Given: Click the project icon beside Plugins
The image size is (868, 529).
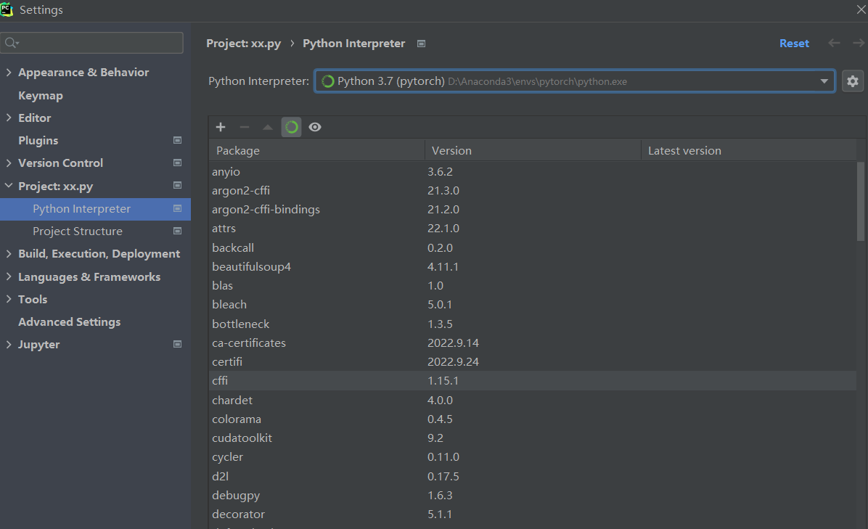Looking at the screenshot, I should (177, 141).
